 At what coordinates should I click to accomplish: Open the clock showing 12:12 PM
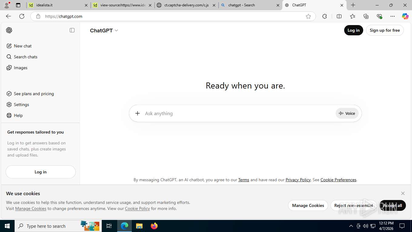[x=386, y=226]
